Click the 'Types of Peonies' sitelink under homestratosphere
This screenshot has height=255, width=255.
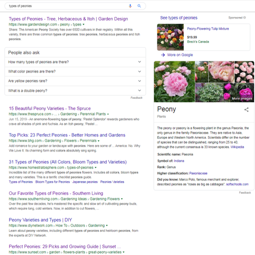point(21,182)
